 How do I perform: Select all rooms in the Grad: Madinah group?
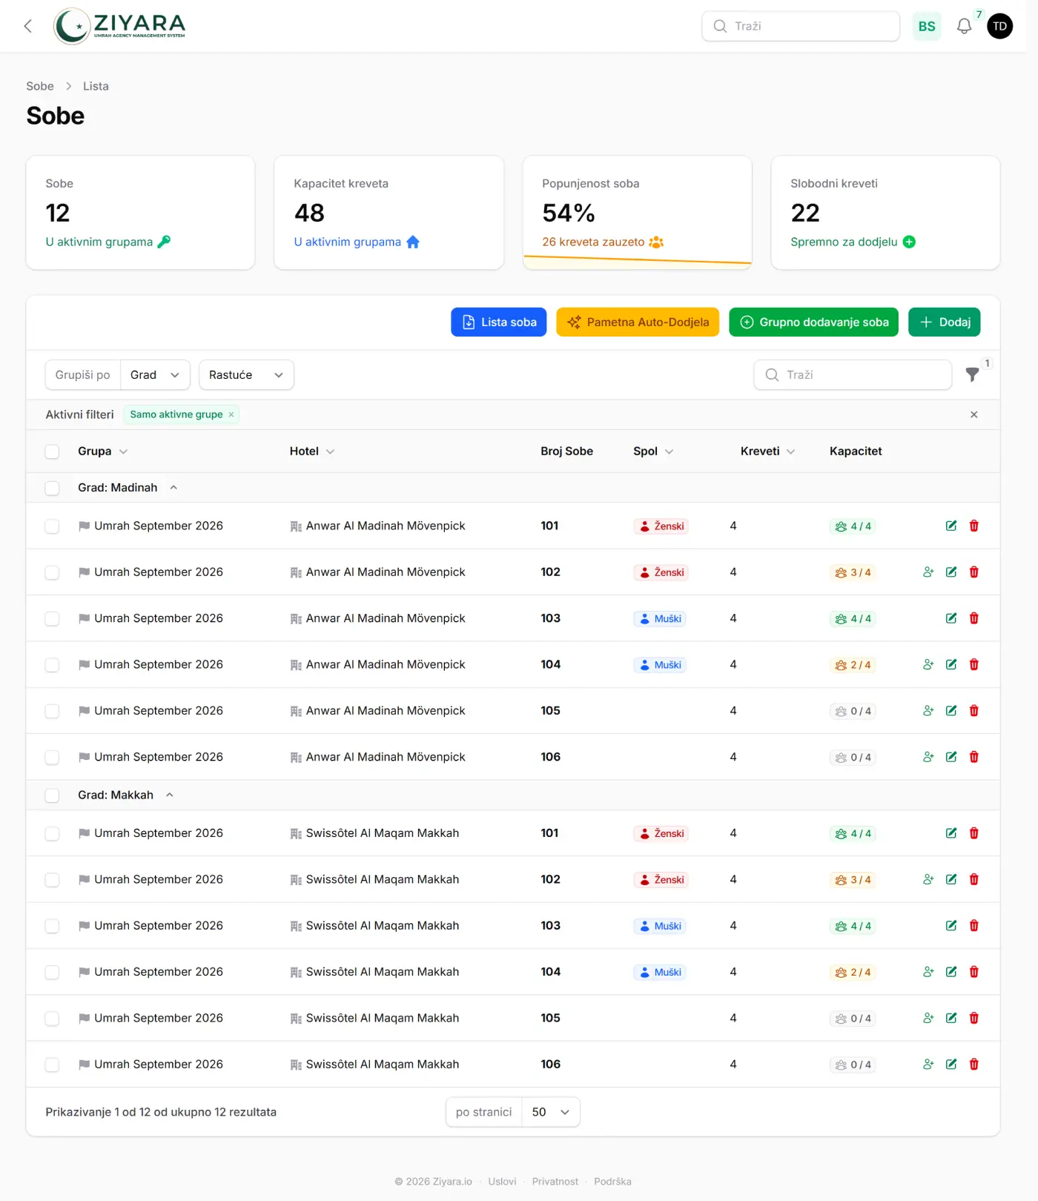pos(52,488)
